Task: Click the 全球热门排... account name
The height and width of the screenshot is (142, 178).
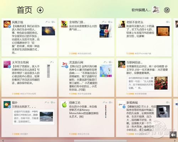Action: [77, 22]
